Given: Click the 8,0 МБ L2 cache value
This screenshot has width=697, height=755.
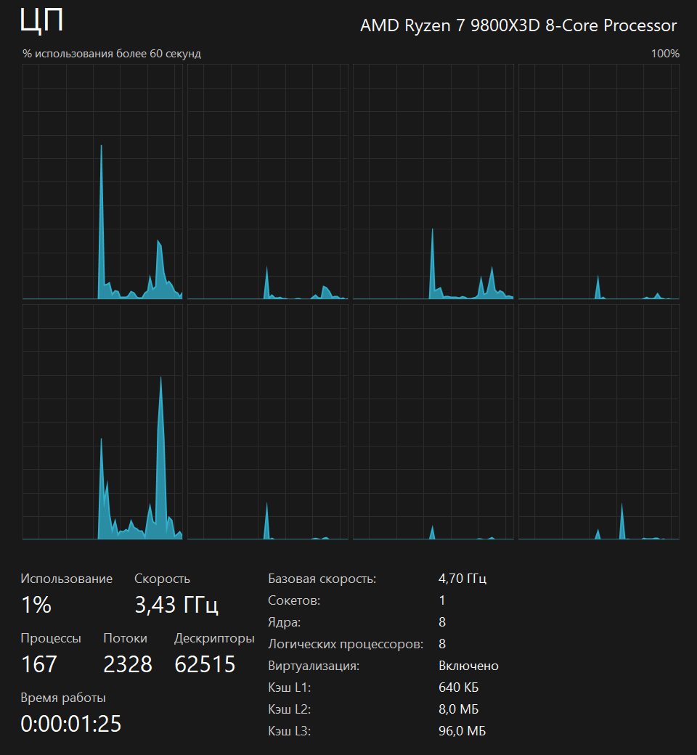Looking at the screenshot, I should (459, 709).
